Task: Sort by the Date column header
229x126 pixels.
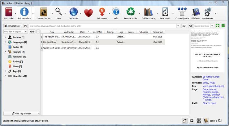Action: point(84,32)
